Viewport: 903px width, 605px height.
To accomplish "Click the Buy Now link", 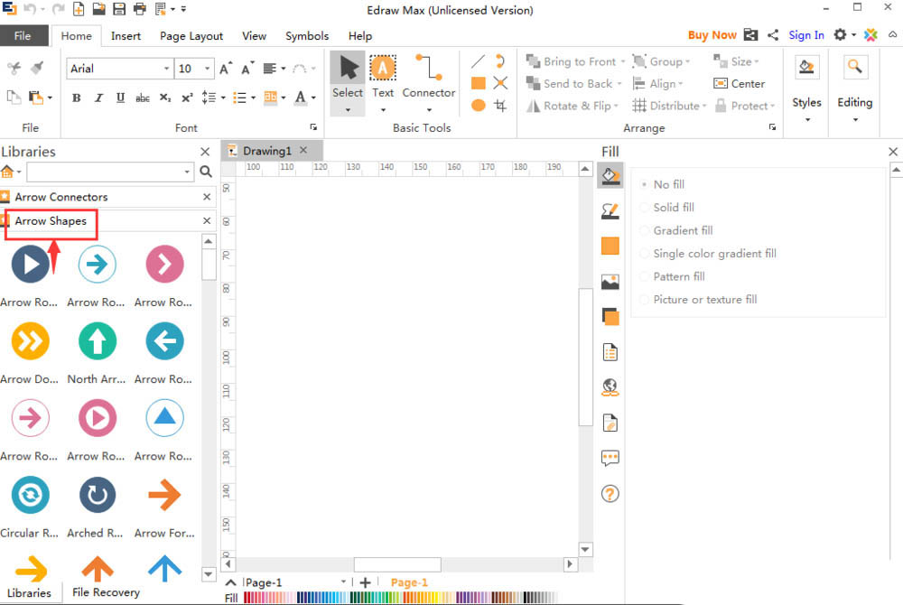I will (x=712, y=35).
